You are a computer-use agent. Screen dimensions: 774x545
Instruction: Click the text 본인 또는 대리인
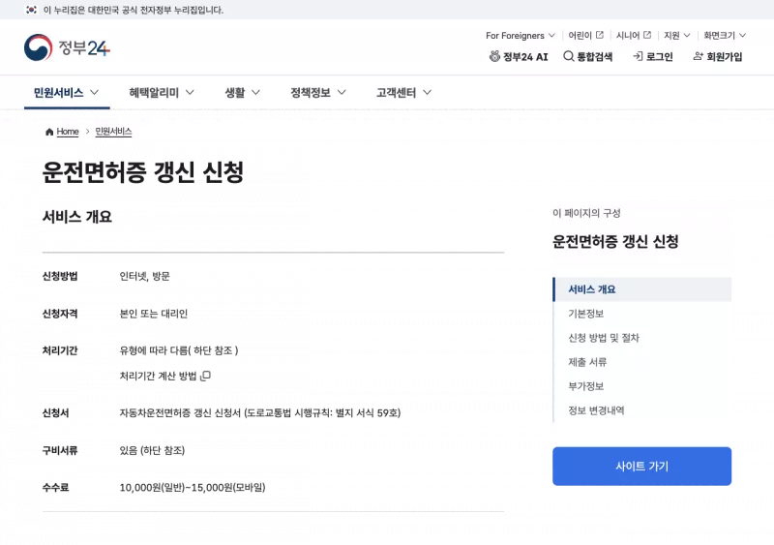[x=154, y=314]
